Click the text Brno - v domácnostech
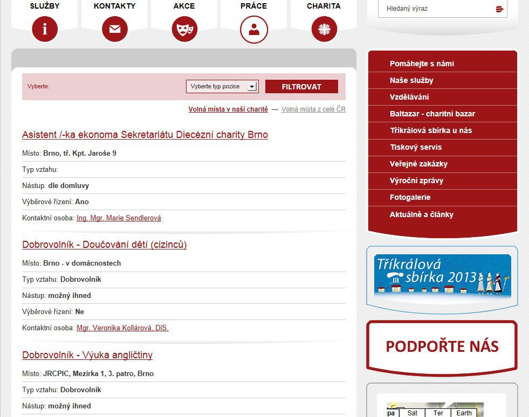529x417 pixels. [82, 263]
